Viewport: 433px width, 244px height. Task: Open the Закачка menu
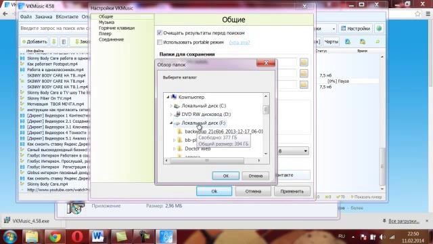43,16
